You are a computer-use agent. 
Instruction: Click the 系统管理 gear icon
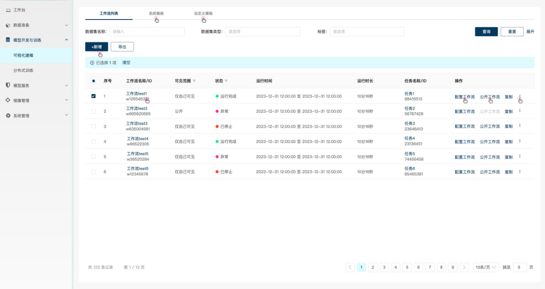[8, 116]
